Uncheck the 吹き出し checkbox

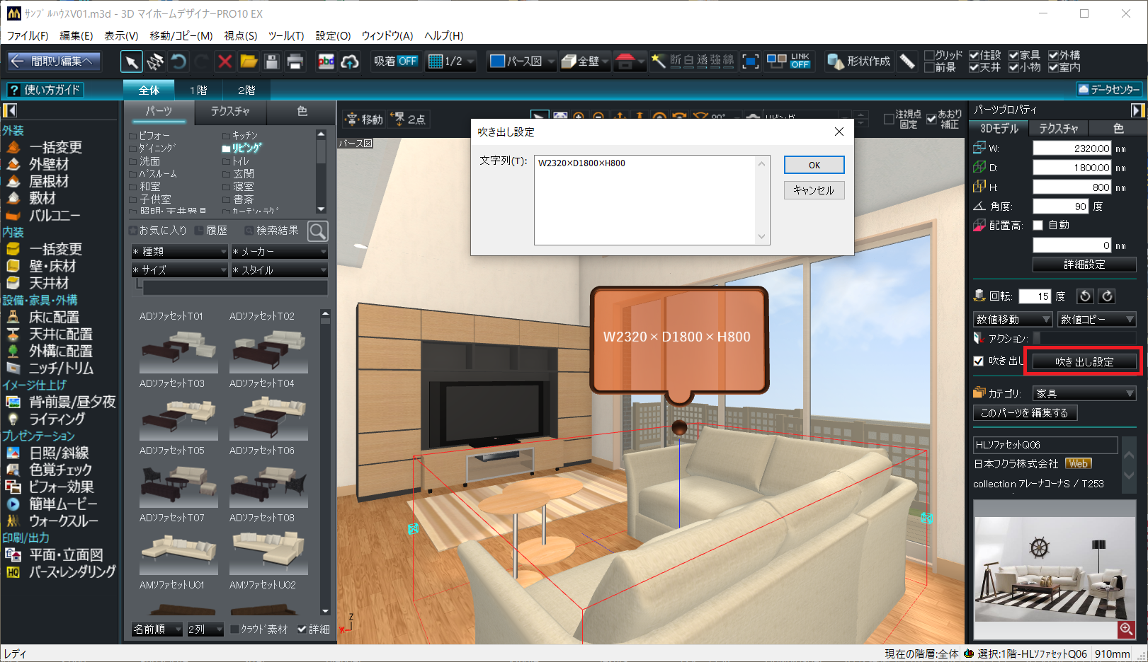point(978,361)
